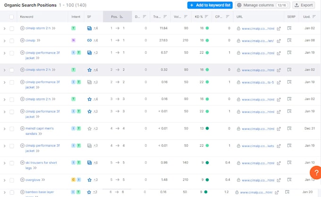Click the Export button
This screenshot has width=321, height=197.
pyautogui.click(x=304, y=5)
